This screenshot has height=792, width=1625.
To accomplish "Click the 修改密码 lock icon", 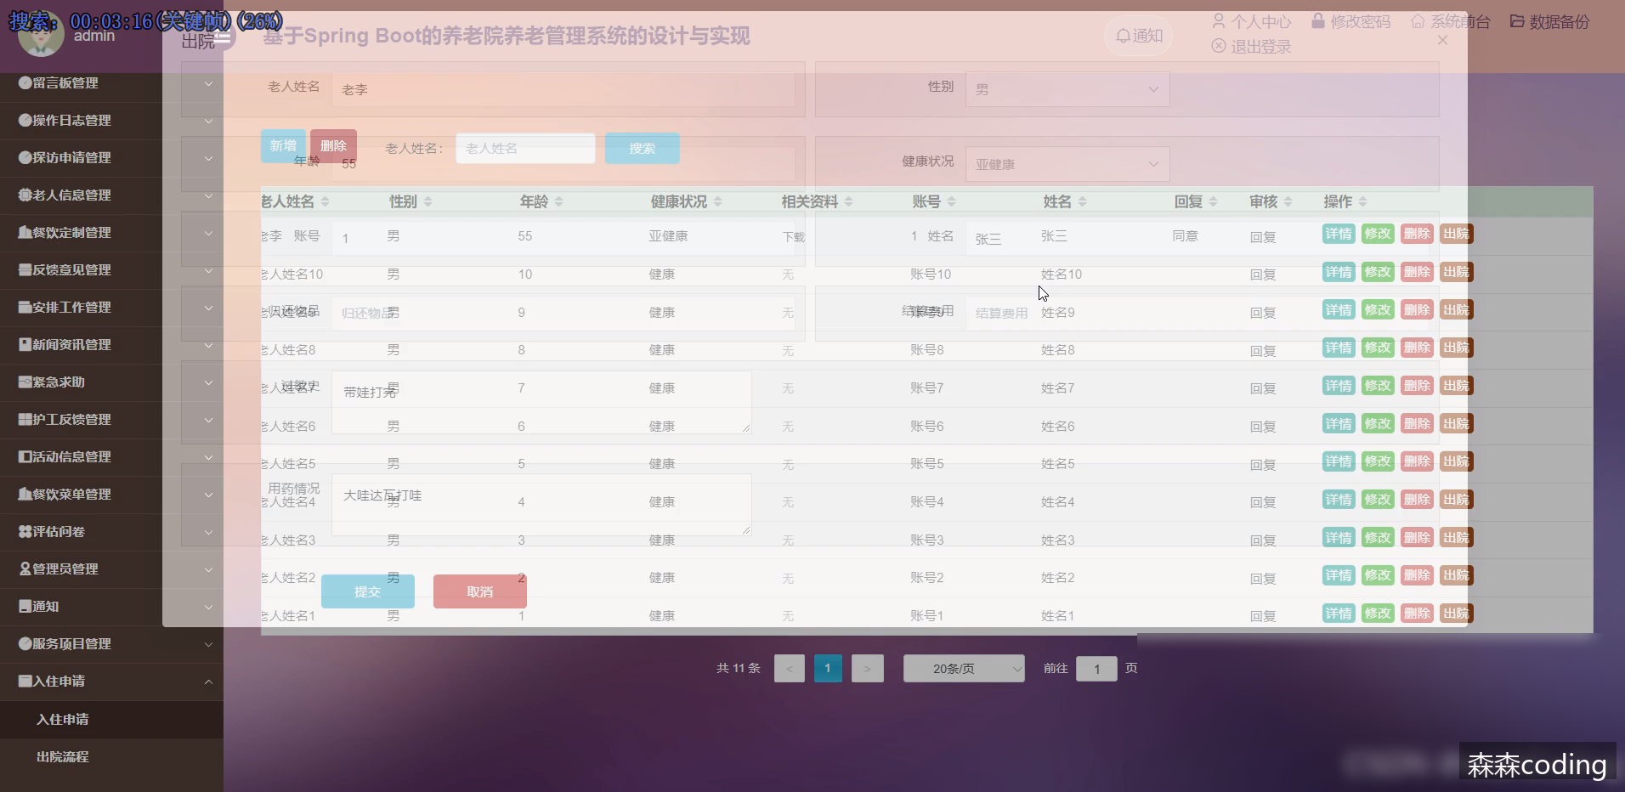I will tap(1318, 21).
